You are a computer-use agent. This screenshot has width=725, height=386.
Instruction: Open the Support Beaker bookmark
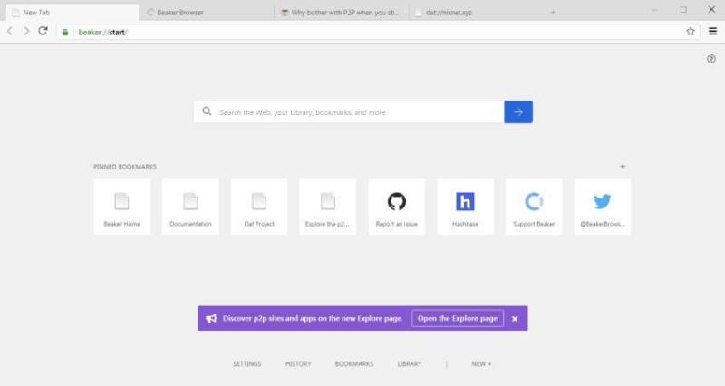(x=534, y=207)
